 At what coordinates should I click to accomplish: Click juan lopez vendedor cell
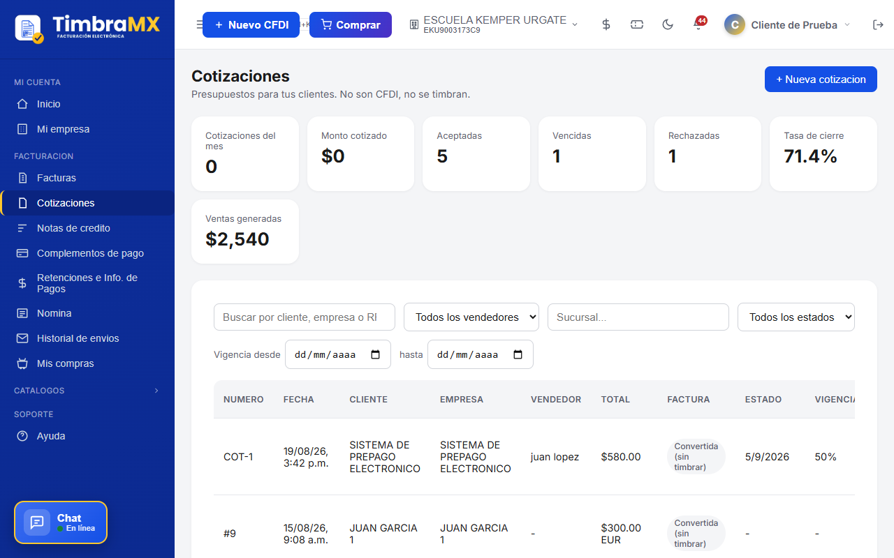point(555,457)
